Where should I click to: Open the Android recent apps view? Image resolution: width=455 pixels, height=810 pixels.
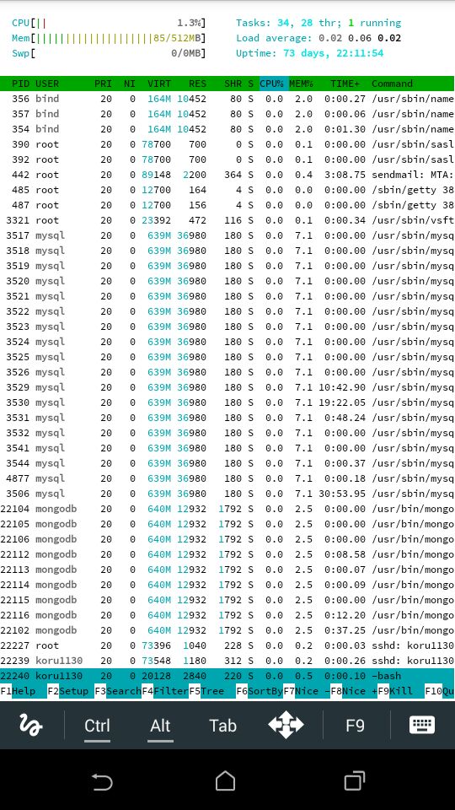(355, 781)
